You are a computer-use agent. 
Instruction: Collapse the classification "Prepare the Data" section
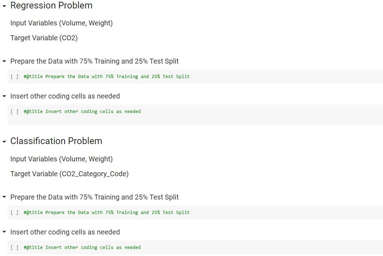tap(4, 197)
